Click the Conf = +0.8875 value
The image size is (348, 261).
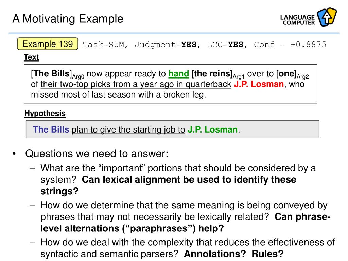coord(290,45)
